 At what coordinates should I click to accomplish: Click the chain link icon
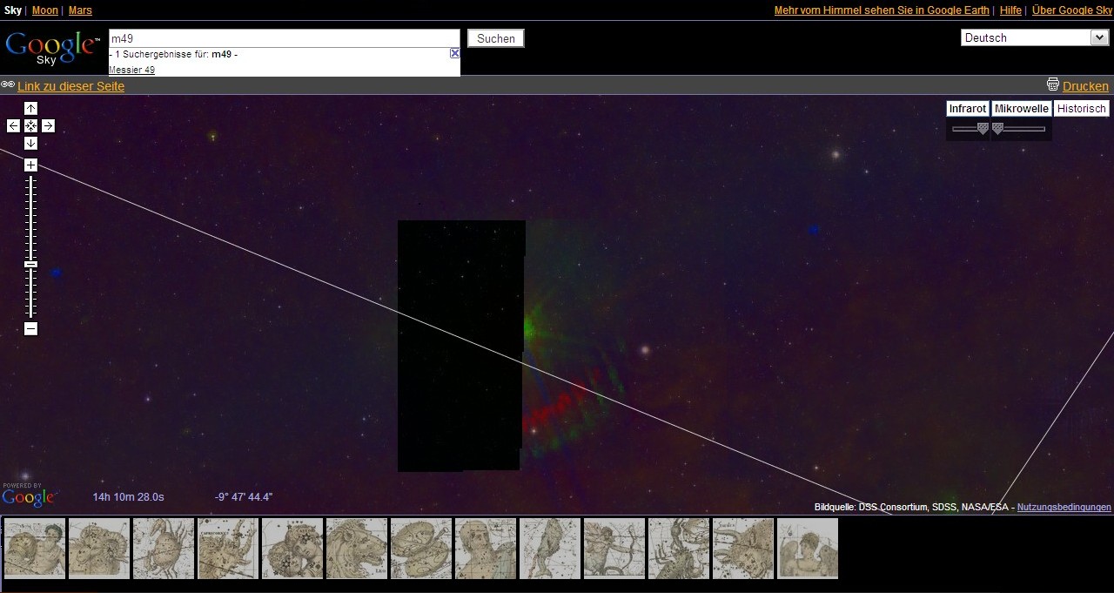[x=8, y=84]
